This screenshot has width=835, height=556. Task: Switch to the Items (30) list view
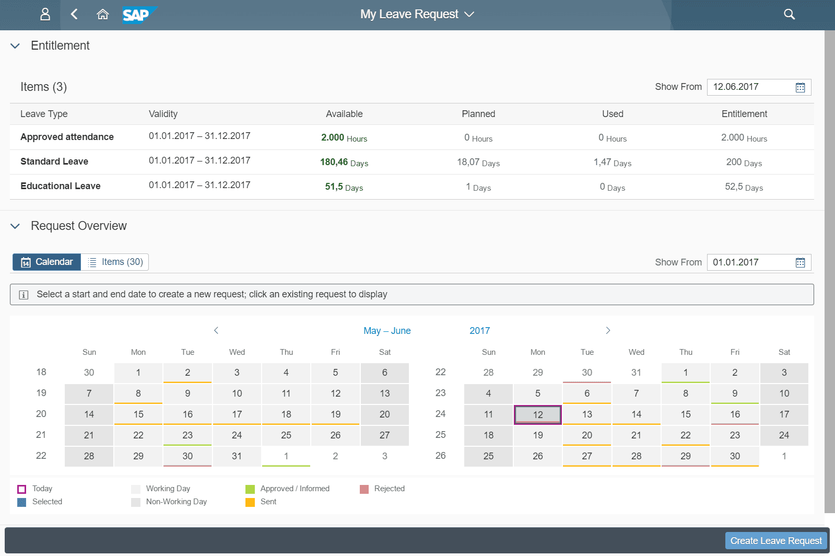click(115, 262)
